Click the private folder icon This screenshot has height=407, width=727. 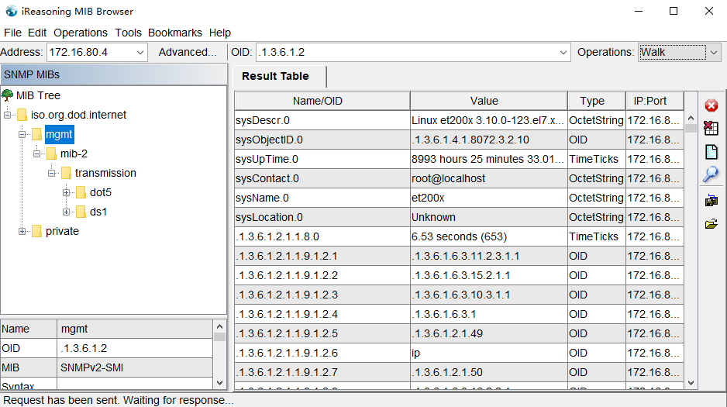coord(37,231)
